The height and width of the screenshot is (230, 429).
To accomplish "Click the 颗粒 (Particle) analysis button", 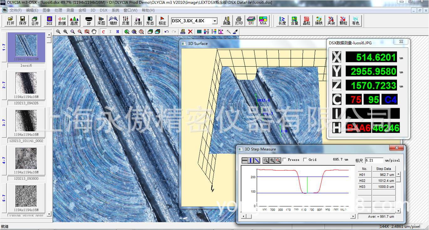I will pos(343,21).
